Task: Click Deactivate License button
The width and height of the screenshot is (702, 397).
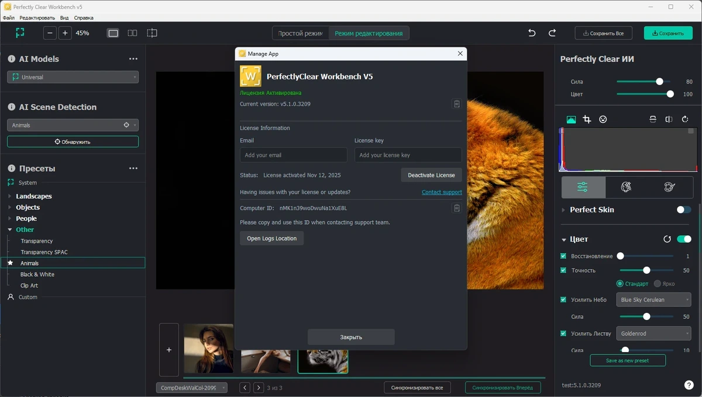Action: click(431, 175)
